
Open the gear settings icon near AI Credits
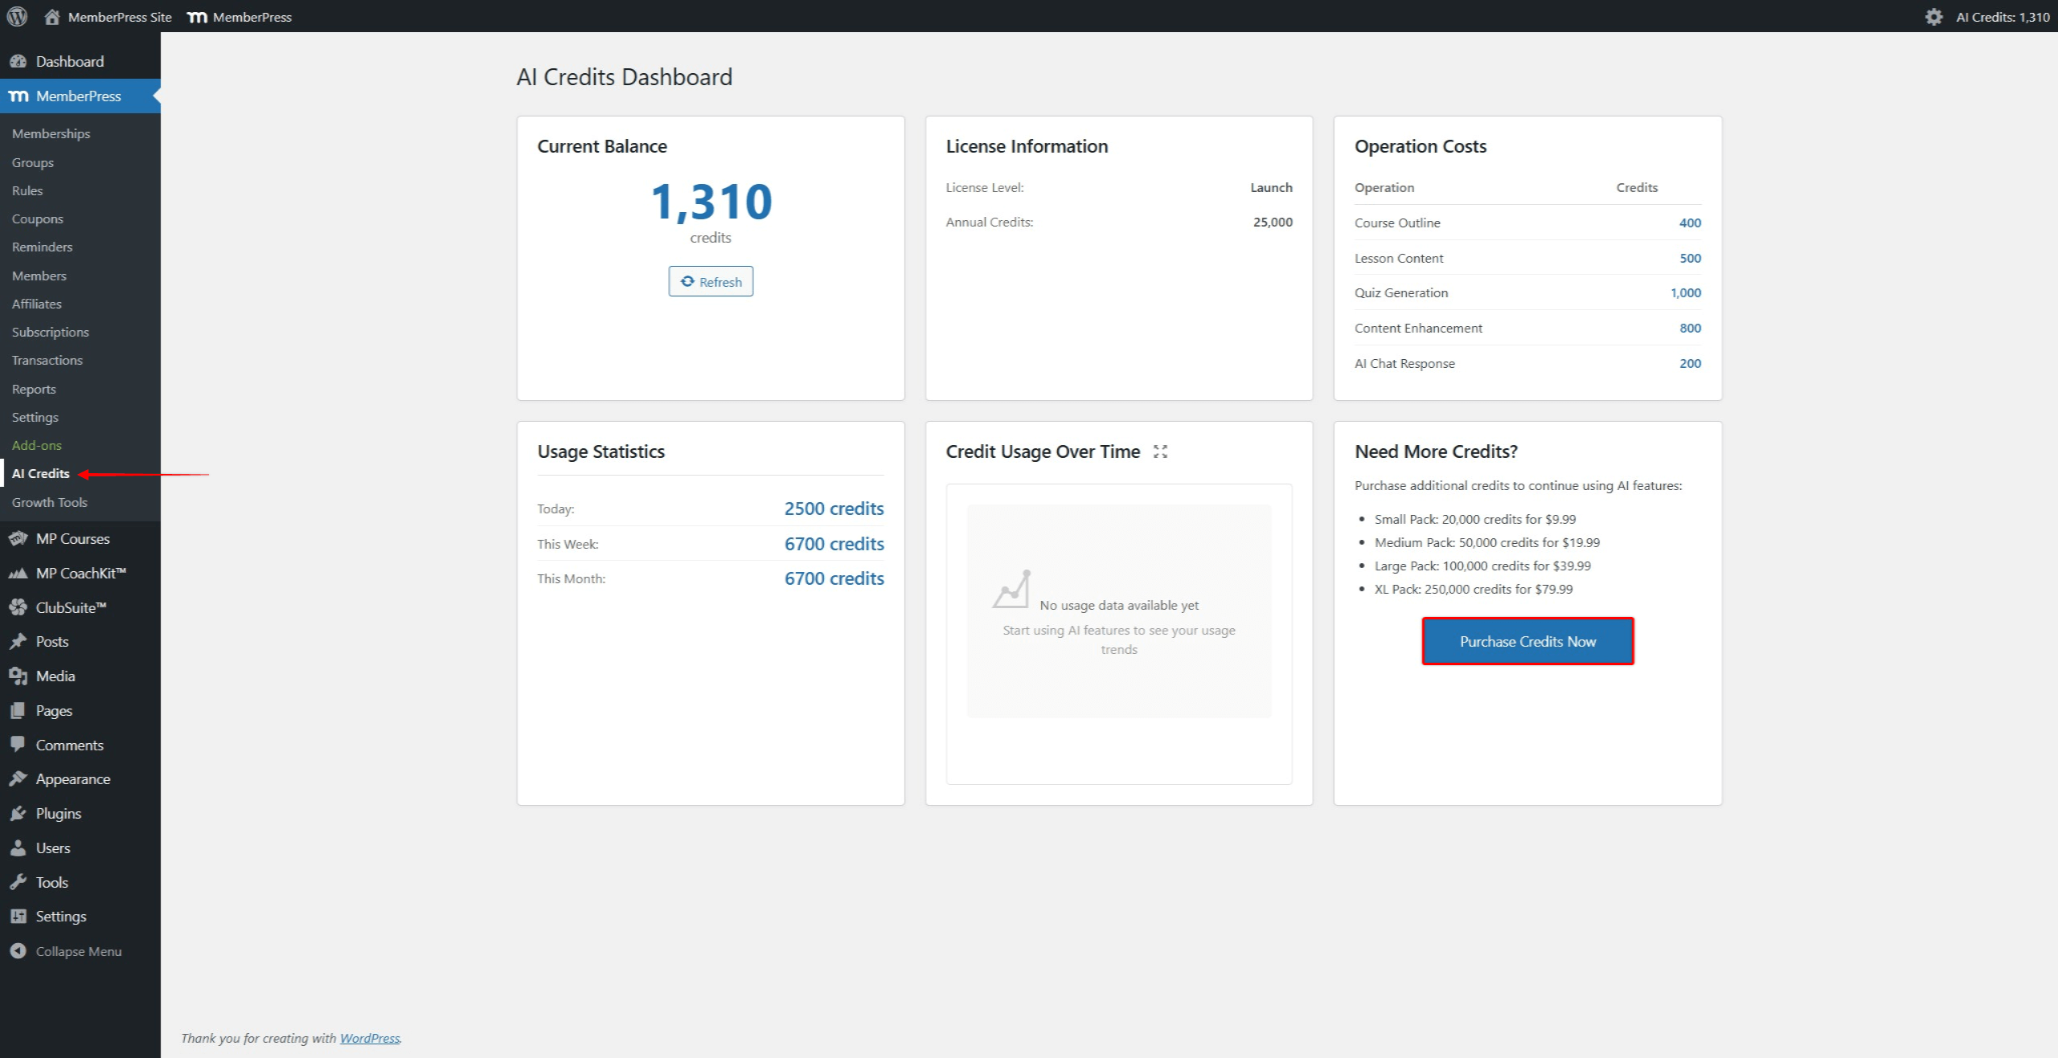[x=1933, y=16]
